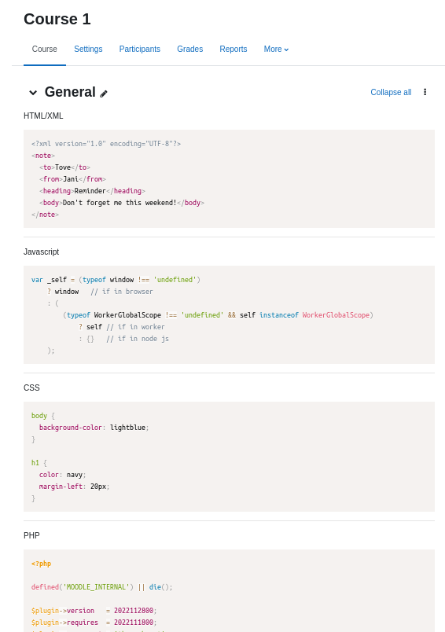Click the General section title
Viewport: 445px width, 632px height.
(70, 92)
